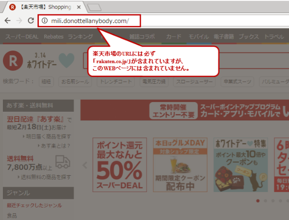Click 翌日配達『あす楽』 heading text
The height and width of the screenshot is (220, 289).
(x=35, y=119)
